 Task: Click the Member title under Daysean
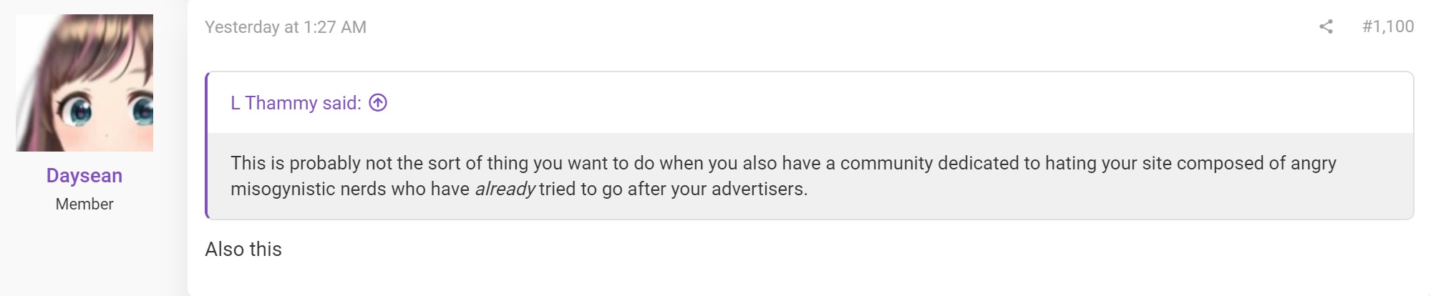(x=84, y=204)
